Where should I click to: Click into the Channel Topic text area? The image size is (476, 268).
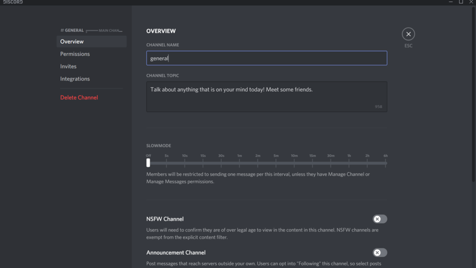pyautogui.click(x=266, y=96)
